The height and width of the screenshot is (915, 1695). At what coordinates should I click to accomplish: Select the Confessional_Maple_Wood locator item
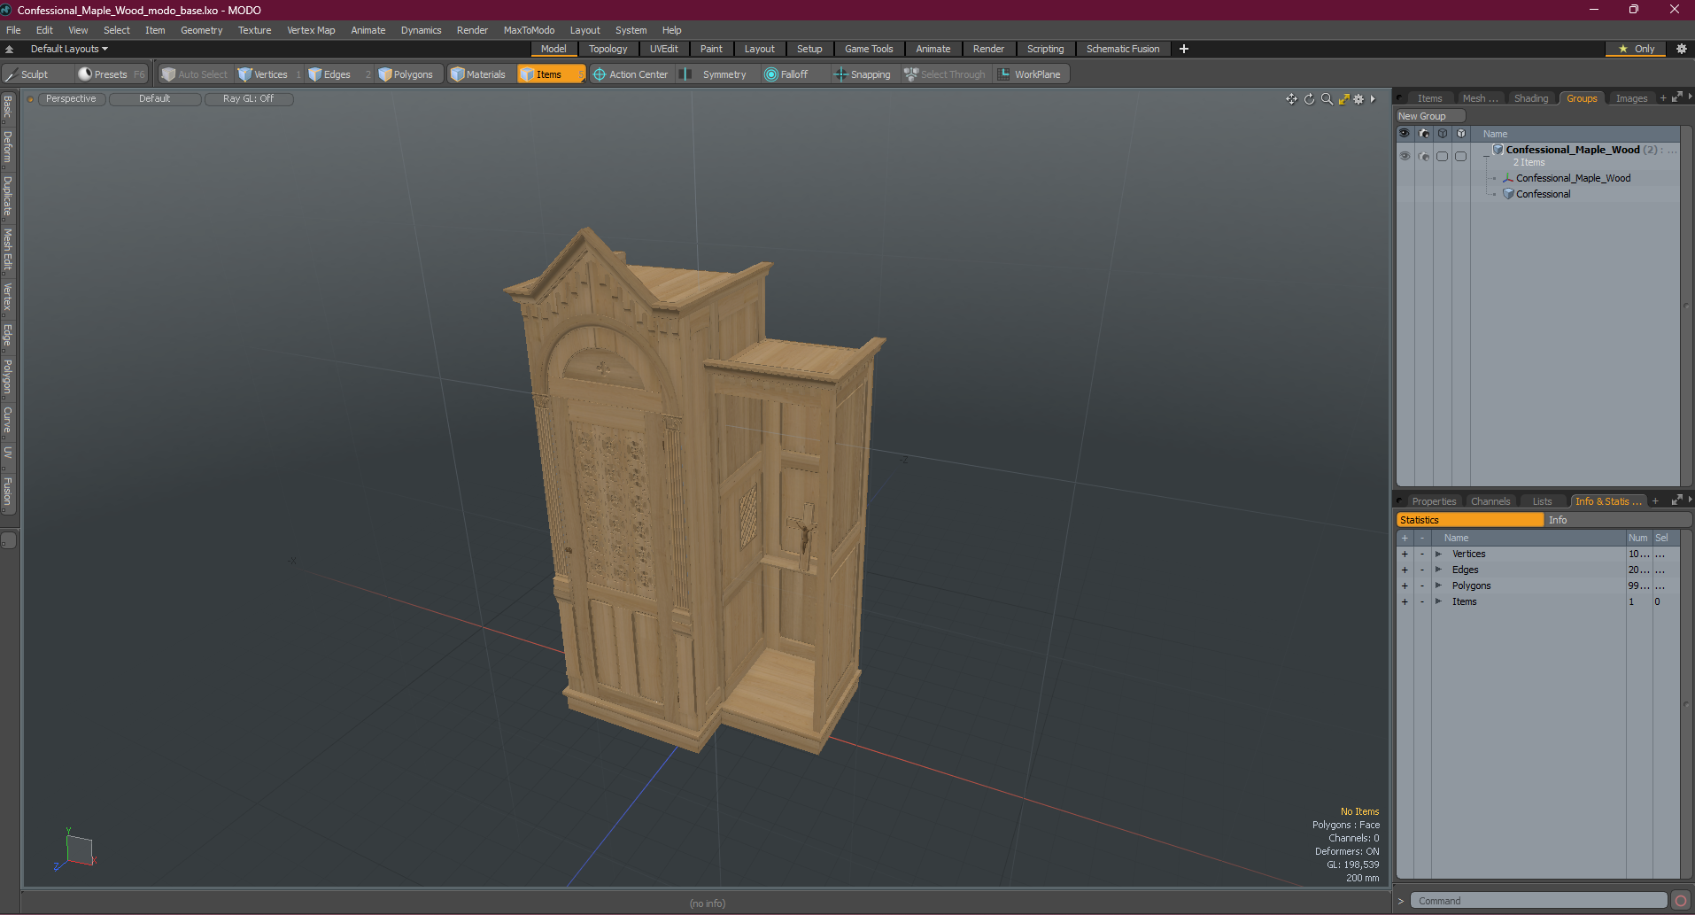click(x=1573, y=178)
